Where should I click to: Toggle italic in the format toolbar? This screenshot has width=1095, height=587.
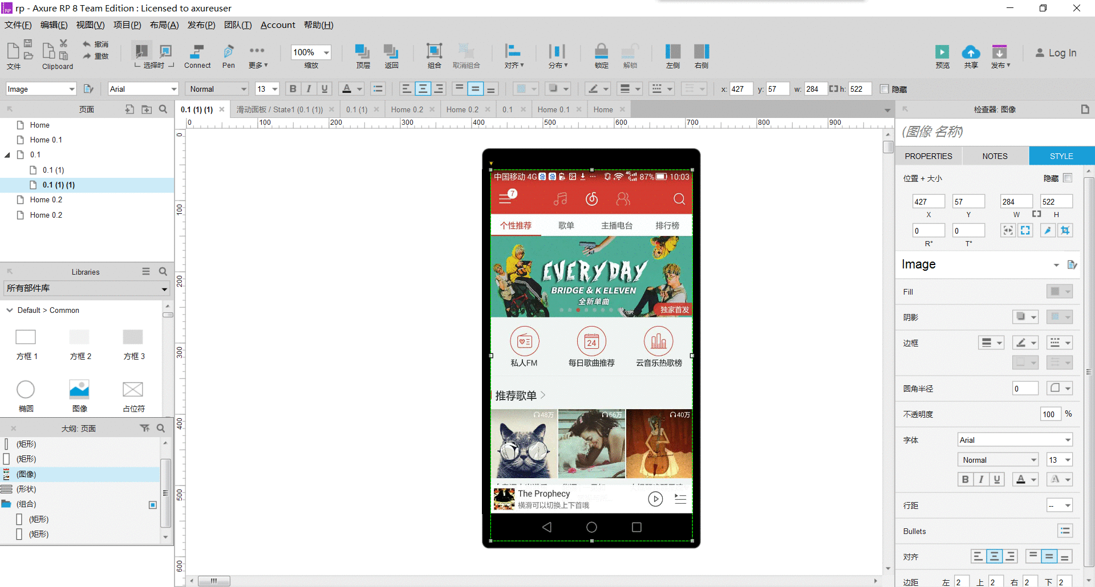[309, 89]
